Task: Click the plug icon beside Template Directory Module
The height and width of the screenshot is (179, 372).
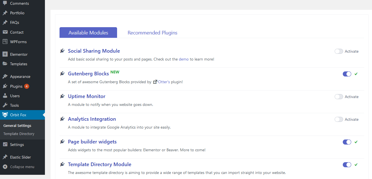Action: [x=62, y=164]
